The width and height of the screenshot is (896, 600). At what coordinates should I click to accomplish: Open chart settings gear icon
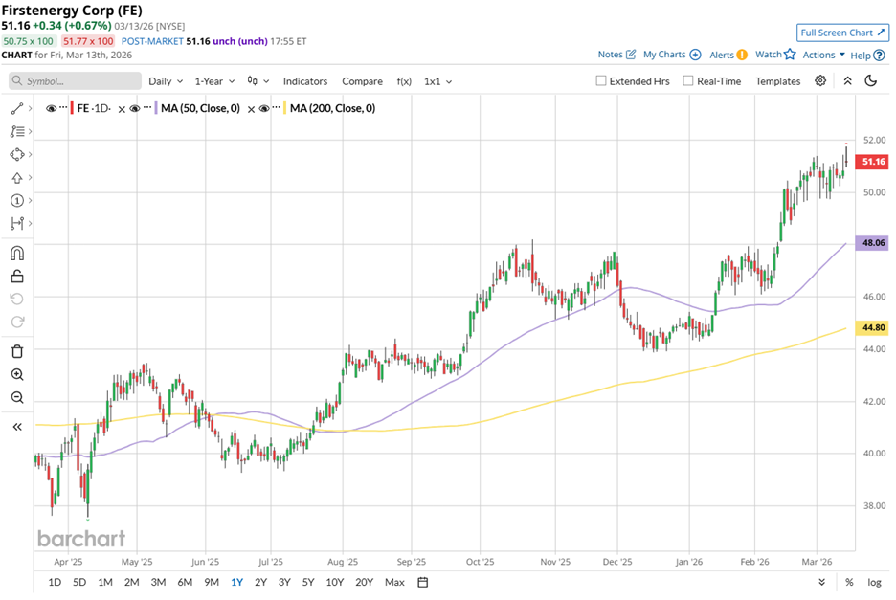(x=820, y=81)
